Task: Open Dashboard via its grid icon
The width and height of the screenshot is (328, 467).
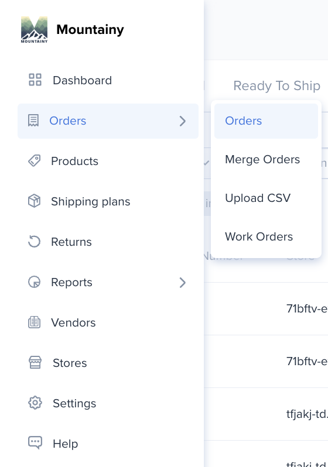Action: click(35, 80)
